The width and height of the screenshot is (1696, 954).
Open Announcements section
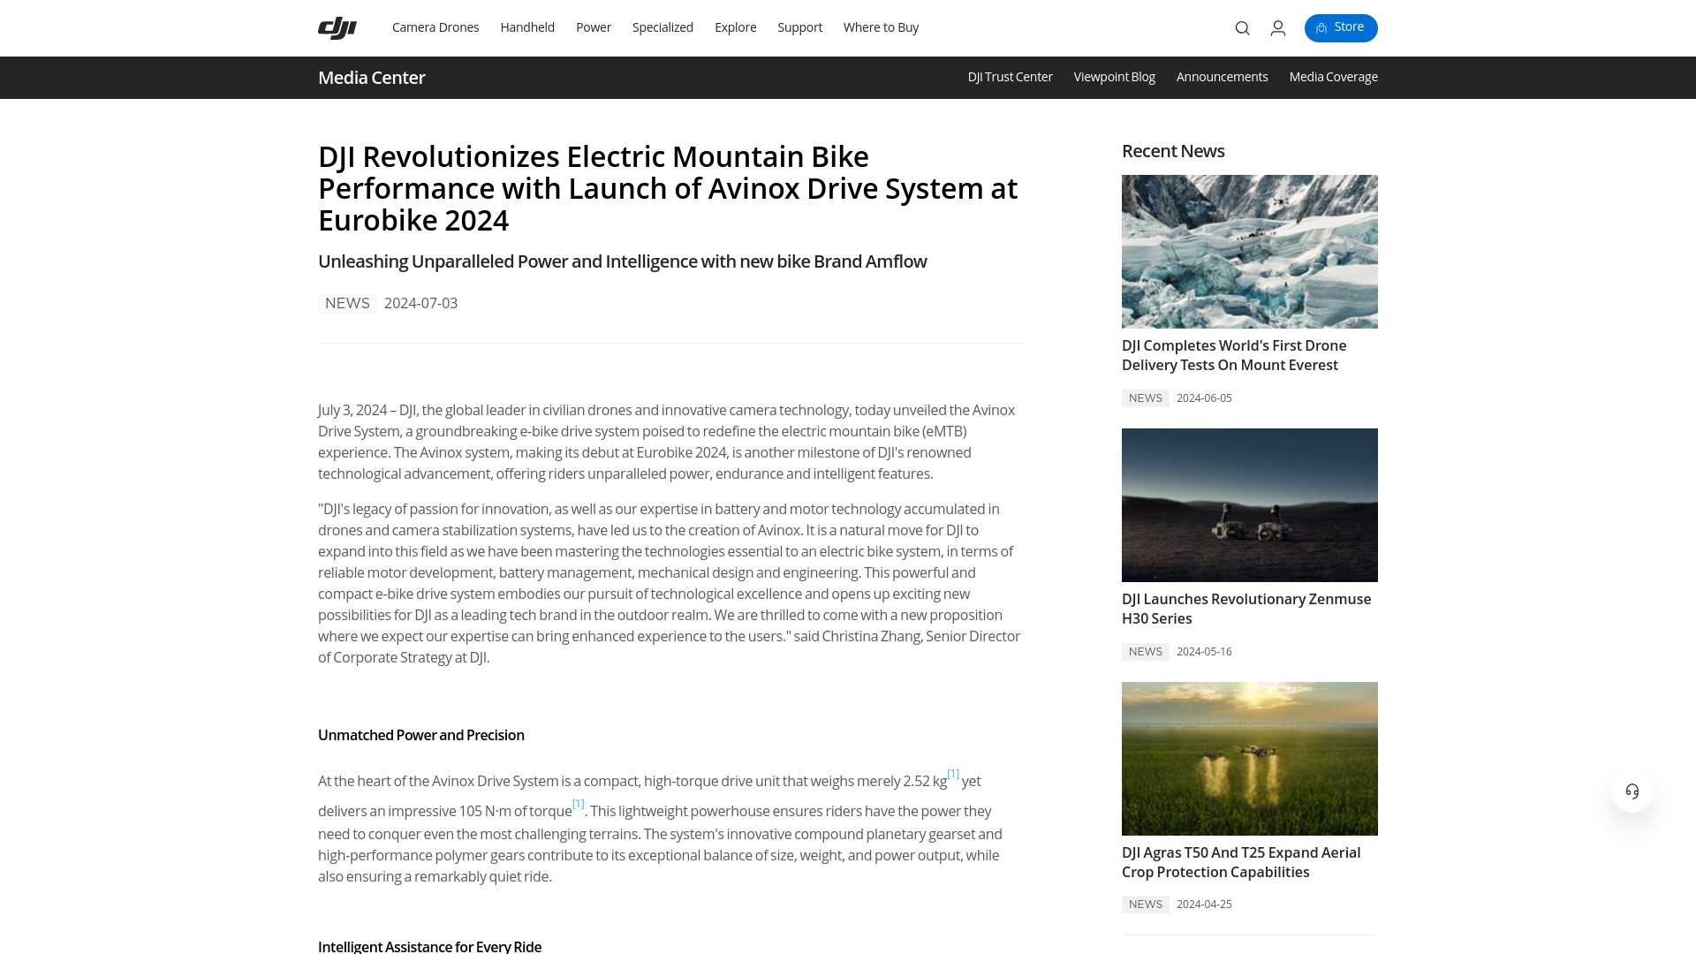coord(1222,77)
